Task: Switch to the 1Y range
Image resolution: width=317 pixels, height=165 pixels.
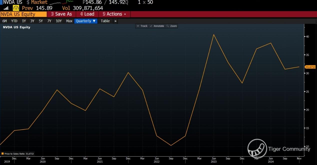Action: [24, 21]
